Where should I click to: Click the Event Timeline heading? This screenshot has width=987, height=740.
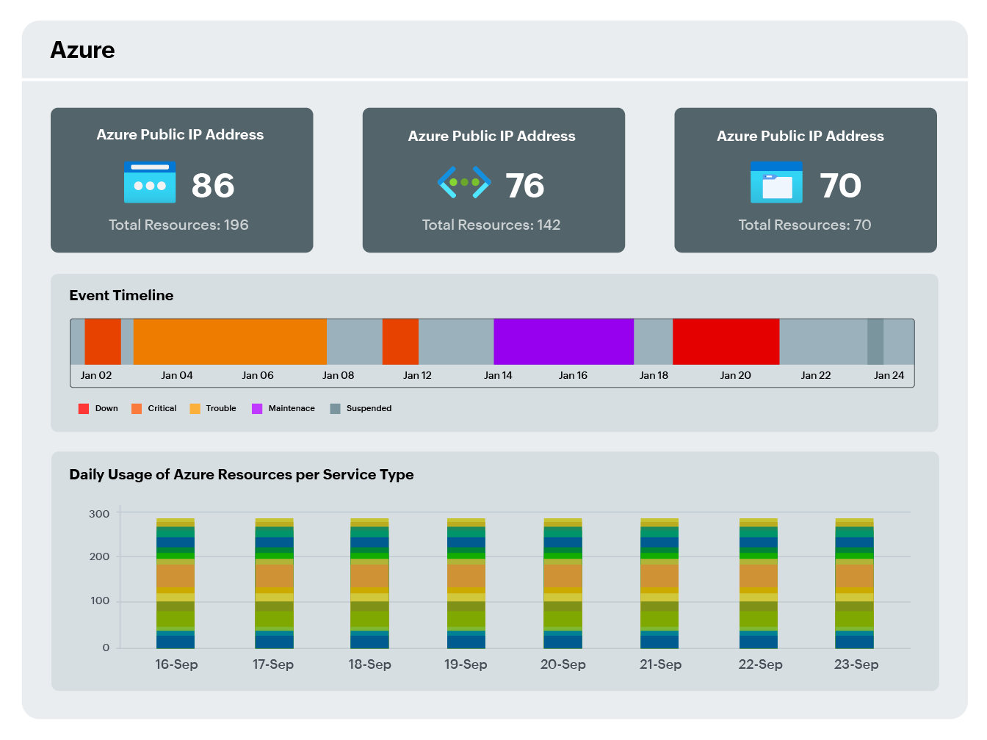121,295
